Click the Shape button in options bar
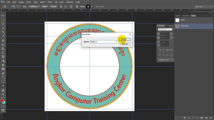Image resolution: width=214 pixels, height=120 pixels. click(53, 7)
